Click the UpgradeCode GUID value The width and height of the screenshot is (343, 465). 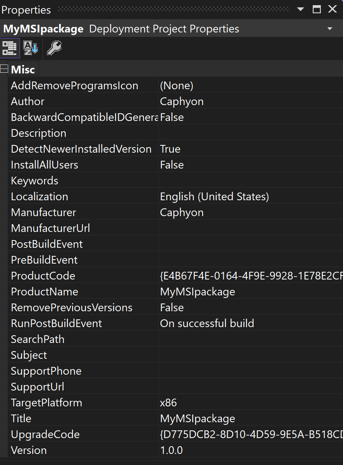(251, 434)
